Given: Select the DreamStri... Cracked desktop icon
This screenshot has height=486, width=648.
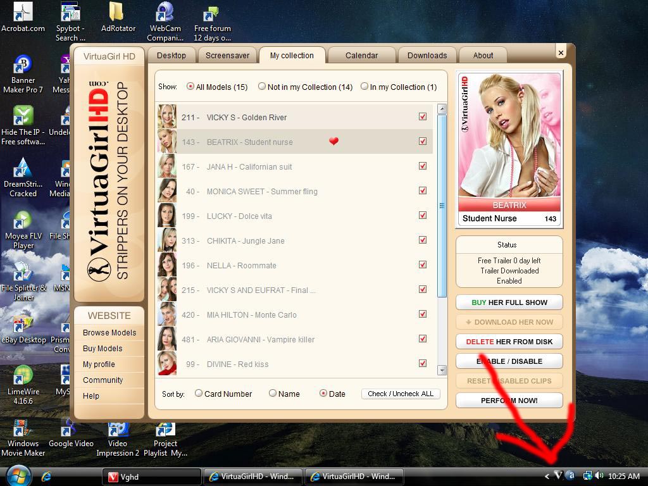Looking at the screenshot, I should [23, 177].
